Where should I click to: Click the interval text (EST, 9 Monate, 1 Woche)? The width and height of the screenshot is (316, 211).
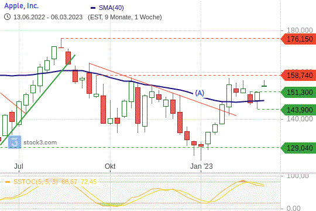125,17
